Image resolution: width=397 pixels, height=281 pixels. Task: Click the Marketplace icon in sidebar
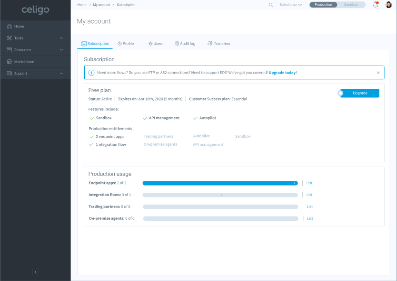coord(10,62)
